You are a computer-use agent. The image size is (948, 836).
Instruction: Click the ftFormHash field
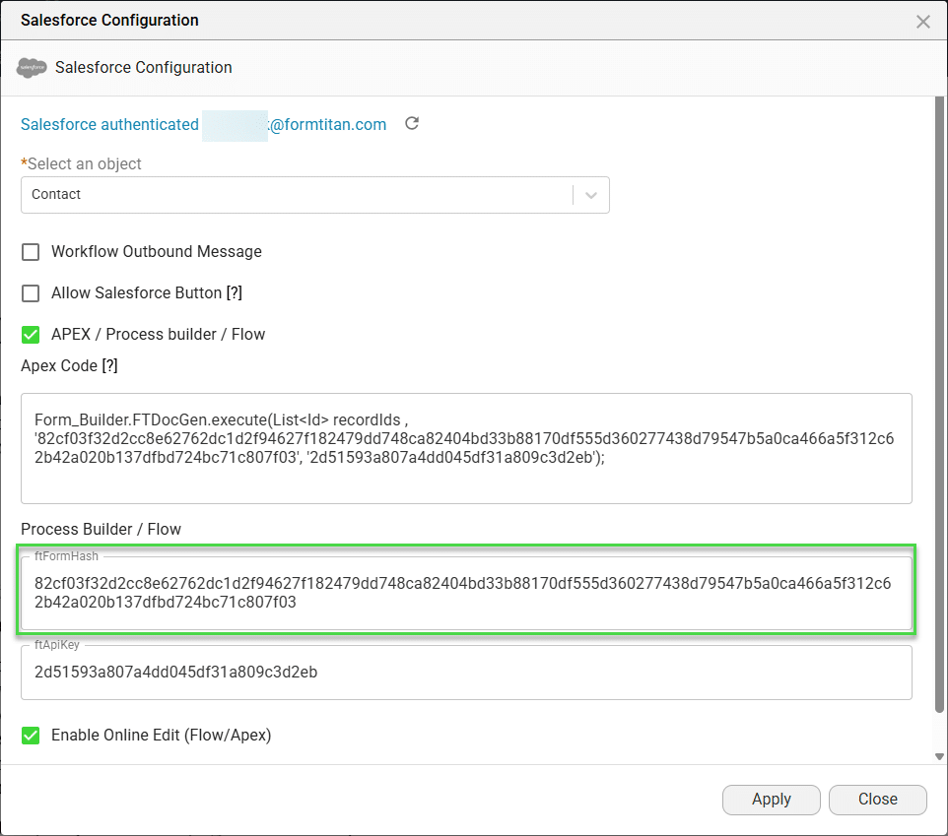click(465, 593)
